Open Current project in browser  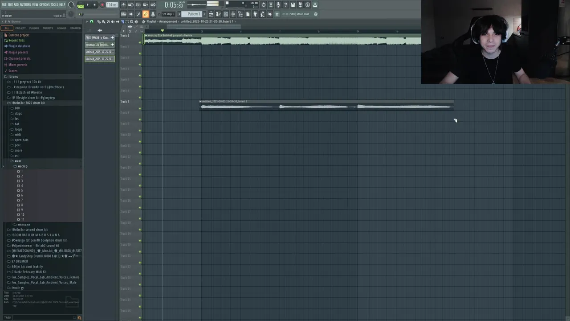(19, 35)
